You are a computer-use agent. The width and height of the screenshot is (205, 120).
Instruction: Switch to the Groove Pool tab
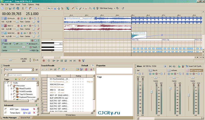click(x=25, y=118)
